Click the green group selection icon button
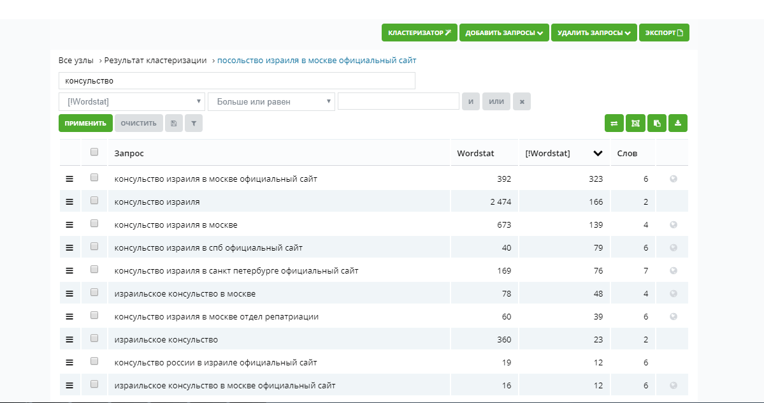The height and width of the screenshot is (403, 764). 635,123
